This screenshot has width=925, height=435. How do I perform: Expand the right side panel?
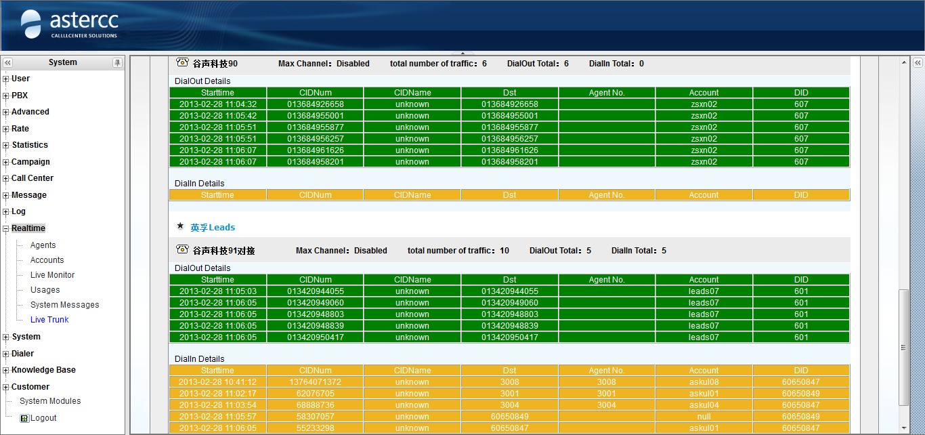click(x=918, y=62)
